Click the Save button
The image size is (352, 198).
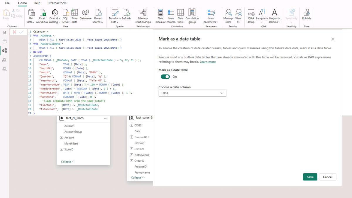pos(310,177)
